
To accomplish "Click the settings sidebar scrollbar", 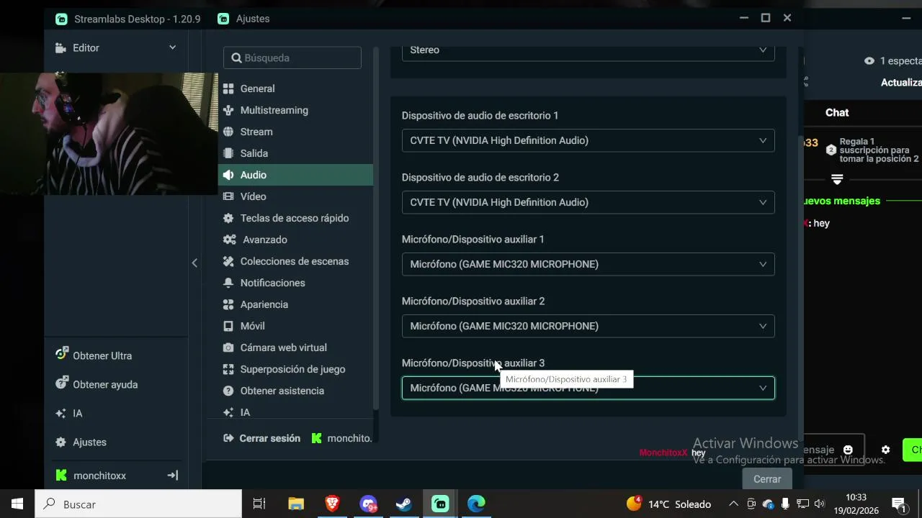I will (x=375, y=230).
